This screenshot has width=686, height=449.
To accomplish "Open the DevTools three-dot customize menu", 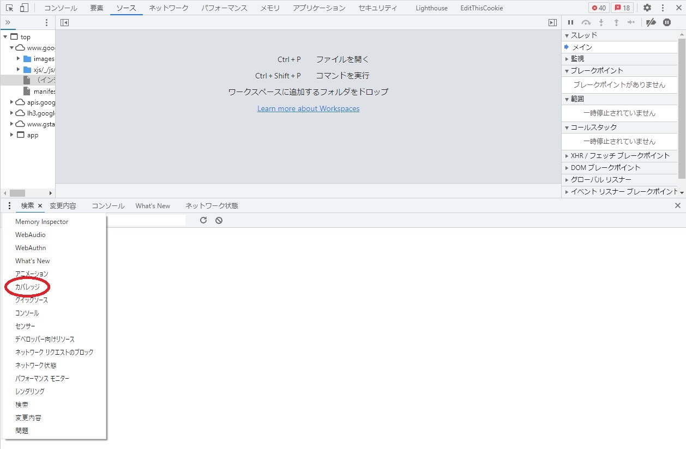I will 663,8.
